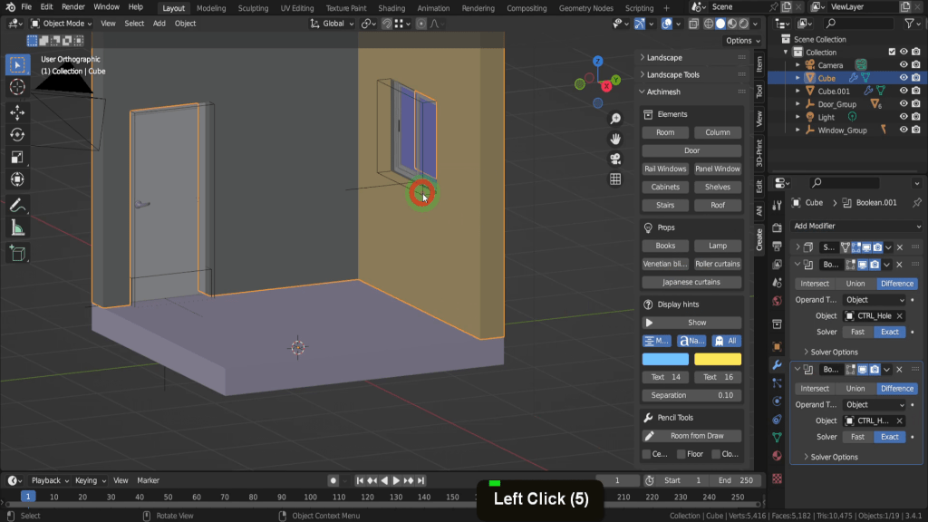Switch to the Shading workspace tab
928x522 pixels.
tap(391, 8)
